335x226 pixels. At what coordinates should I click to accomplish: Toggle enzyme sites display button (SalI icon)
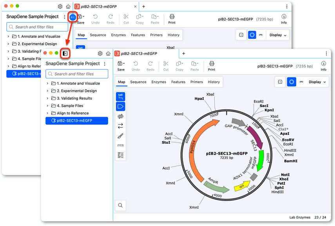(x=121, y=97)
